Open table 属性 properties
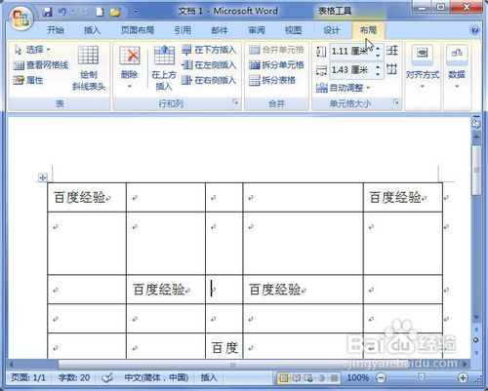The width and height of the screenshot is (488, 391). click(28, 80)
